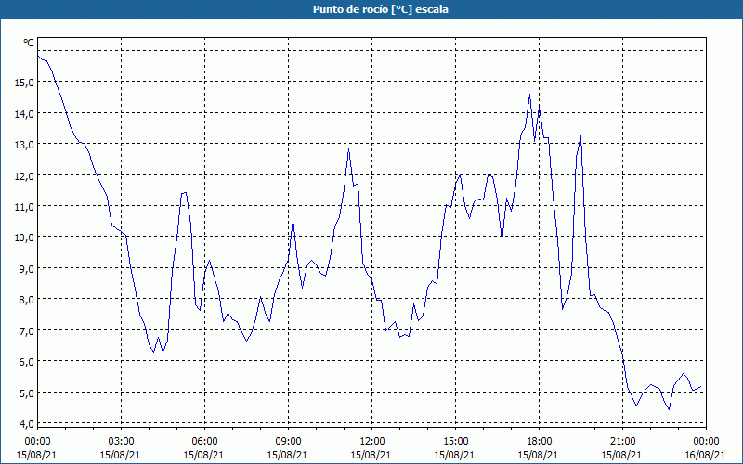Click the 7,0 y-axis label
Screen dimensions: 743x464
[x=27, y=330]
